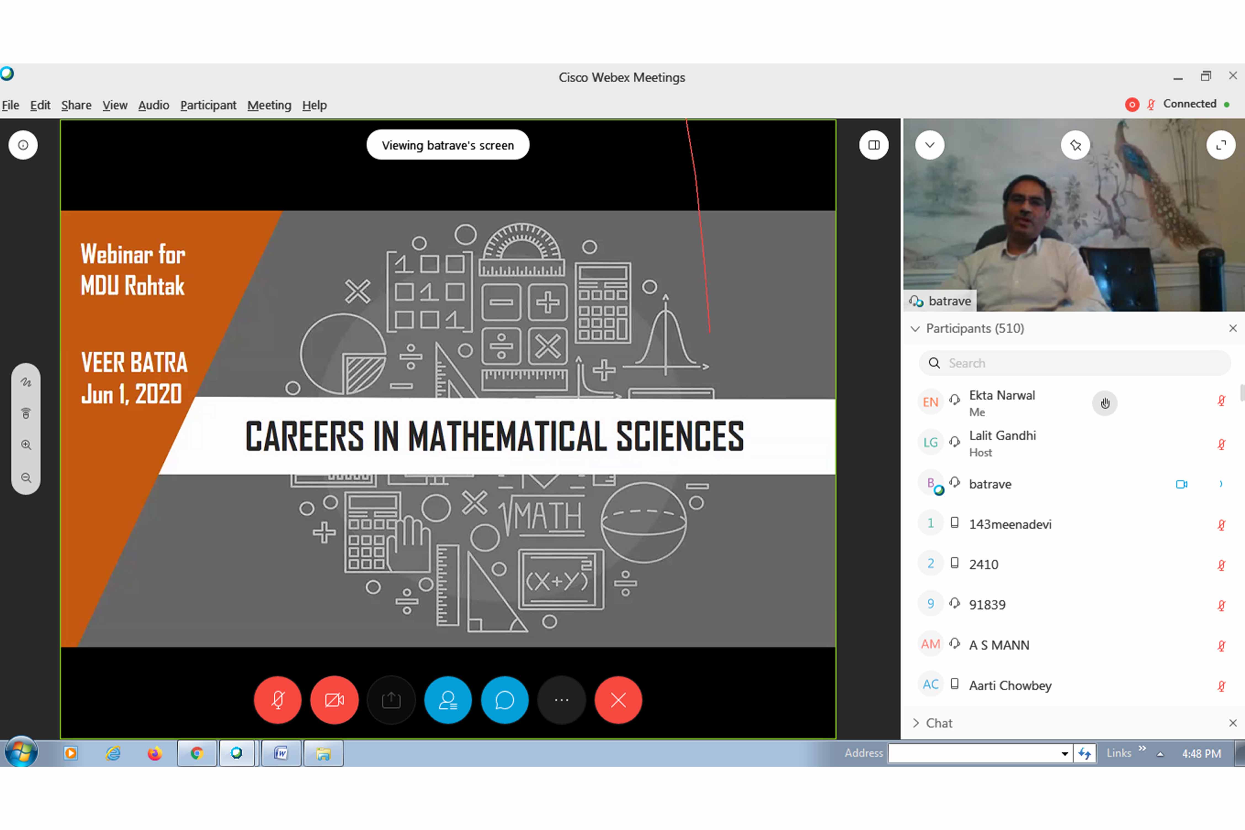This screenshot has height=830, width=1245.
Task: Zoom in on the shared screen
Action: point(26,445)
